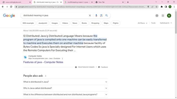Open tab search chevron in title bar
177x99 pixels.
click(x=156, y=2)
